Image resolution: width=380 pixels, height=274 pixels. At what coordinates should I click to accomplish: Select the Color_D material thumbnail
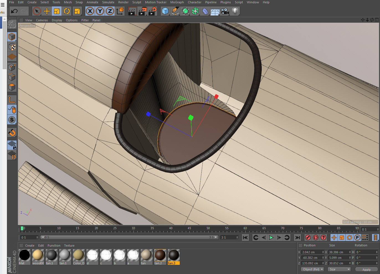79,257
